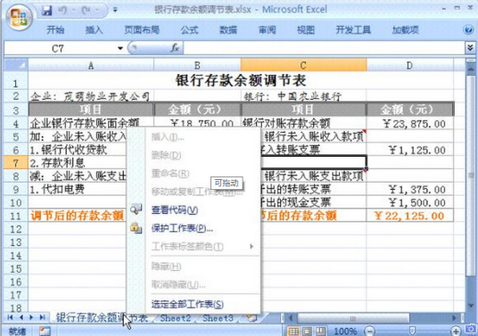Switch to the Sheet3 tab

(x=218, y=318)
